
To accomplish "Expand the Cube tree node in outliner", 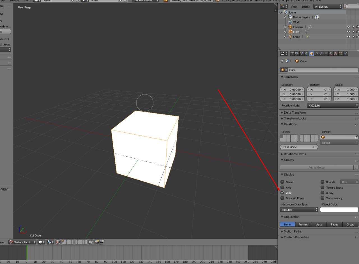I will 285,32.
